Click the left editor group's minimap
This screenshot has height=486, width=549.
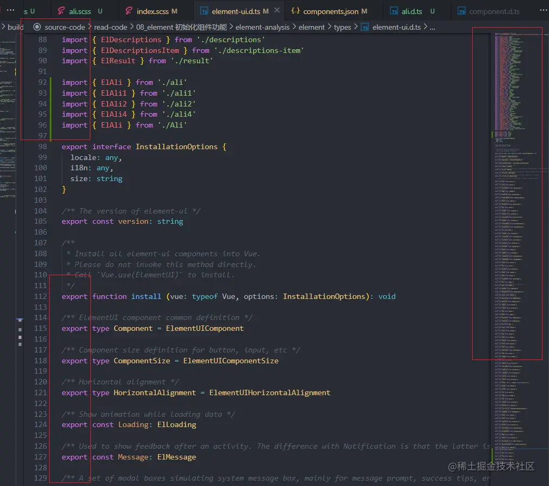[8, 119]
